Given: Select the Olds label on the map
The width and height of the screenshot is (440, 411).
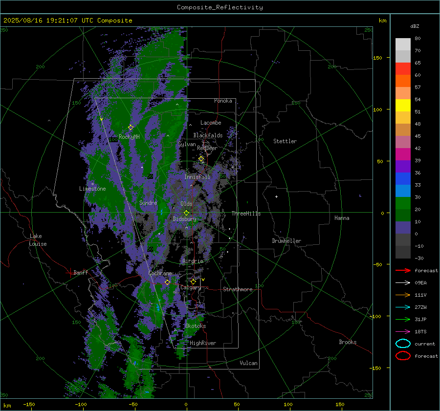Looking at the screenshot, I should pyautogui.click(x=186, y=204).
